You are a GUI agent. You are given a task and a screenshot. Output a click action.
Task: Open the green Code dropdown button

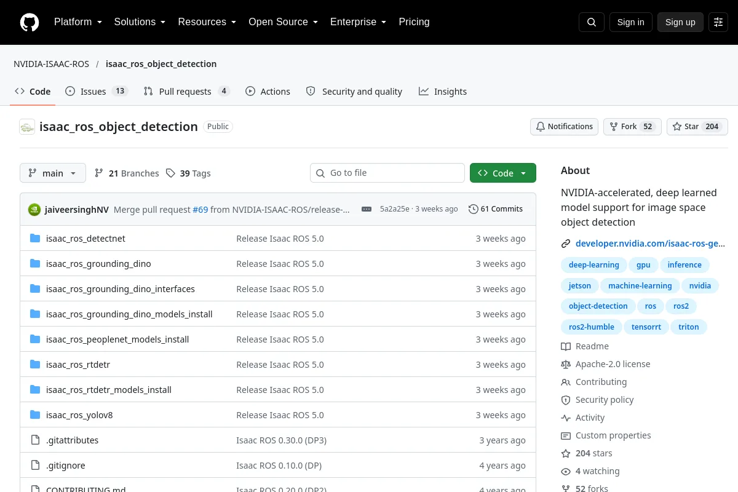tap(503, 173)
